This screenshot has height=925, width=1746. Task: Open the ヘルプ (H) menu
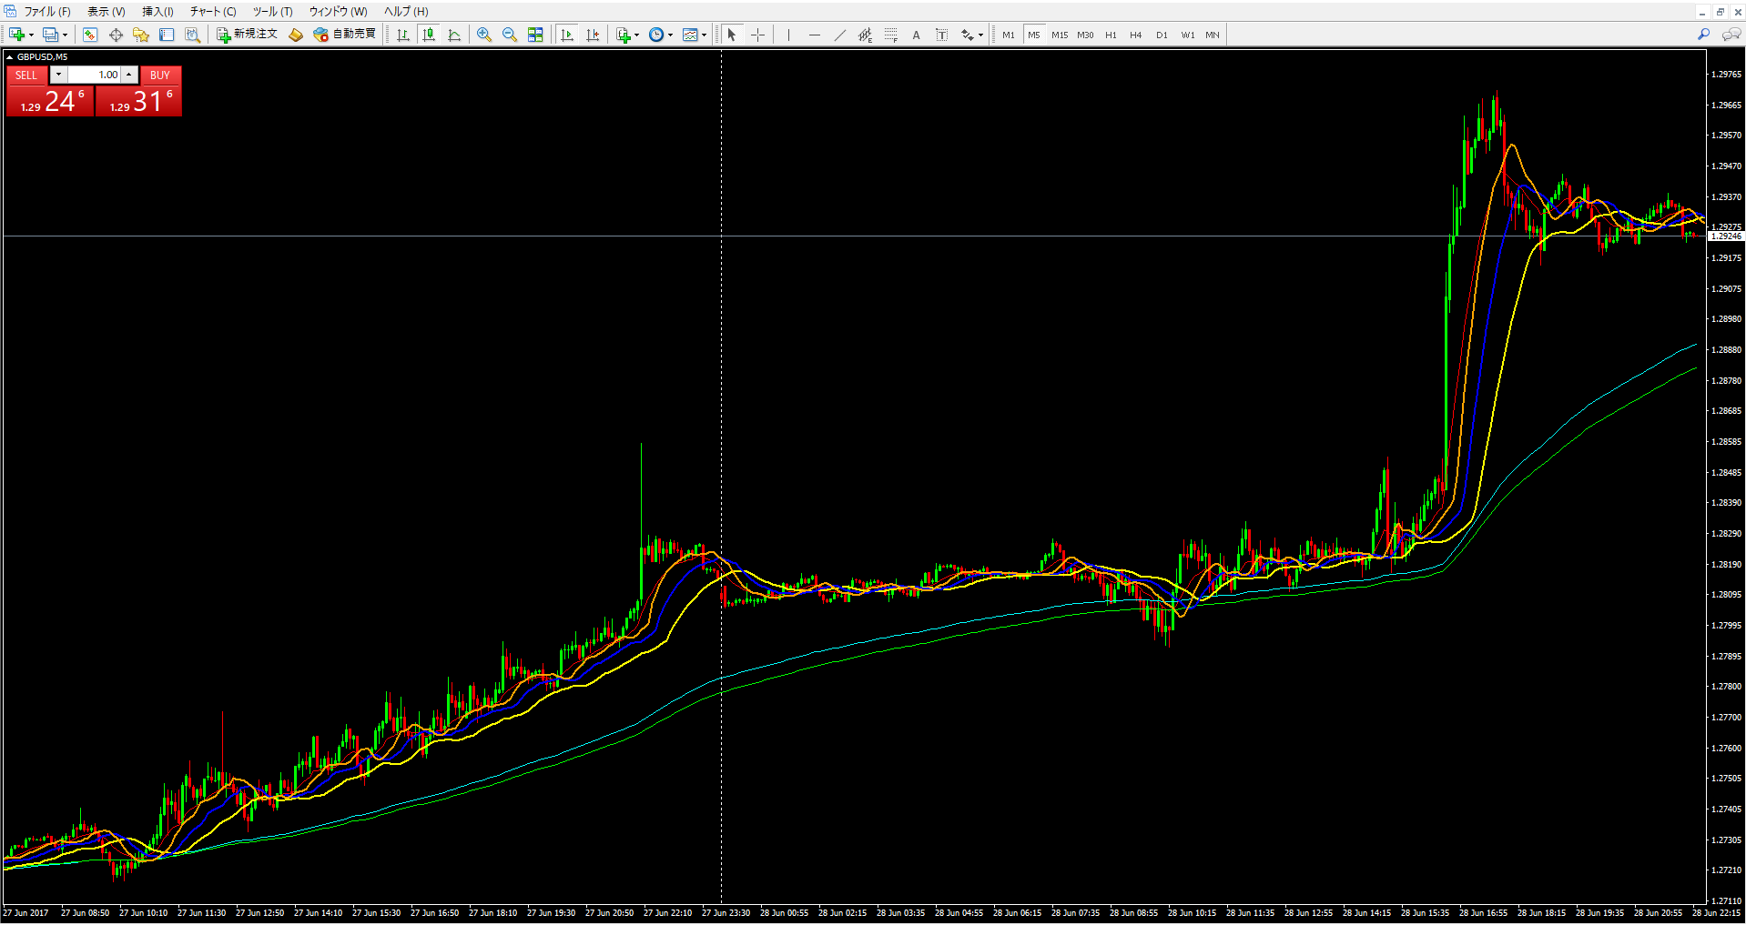point(406,11)
